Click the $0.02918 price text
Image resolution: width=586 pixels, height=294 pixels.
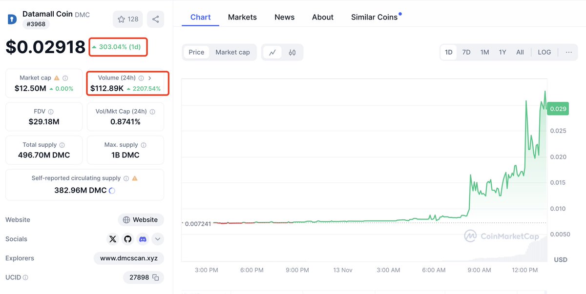tap(45, 47)
